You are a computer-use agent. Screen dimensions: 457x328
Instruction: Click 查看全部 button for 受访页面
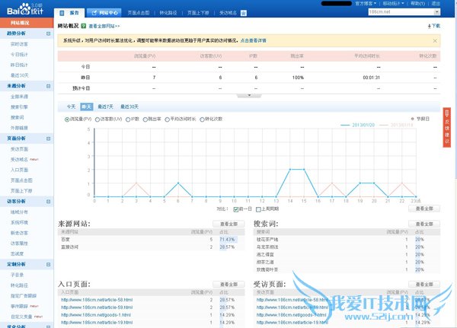point(424,285)
